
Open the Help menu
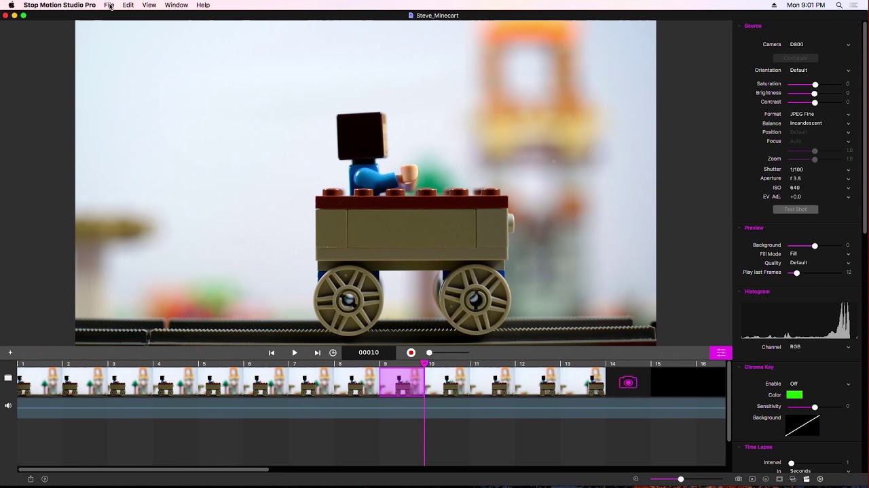pyautogui.click(x=203, y=5)
